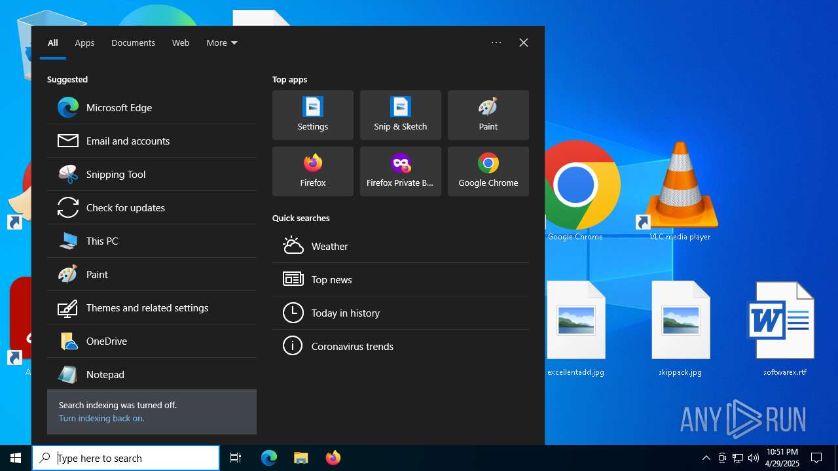
Task: Open the notification center
Action: (816, 458)
